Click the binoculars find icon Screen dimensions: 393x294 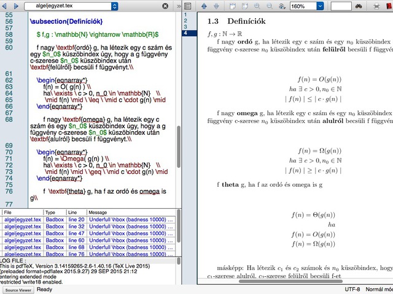click(359, 6)
